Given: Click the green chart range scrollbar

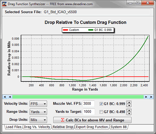Looking at the screenshot, I should pyautogui.click(x=78, y=97).
